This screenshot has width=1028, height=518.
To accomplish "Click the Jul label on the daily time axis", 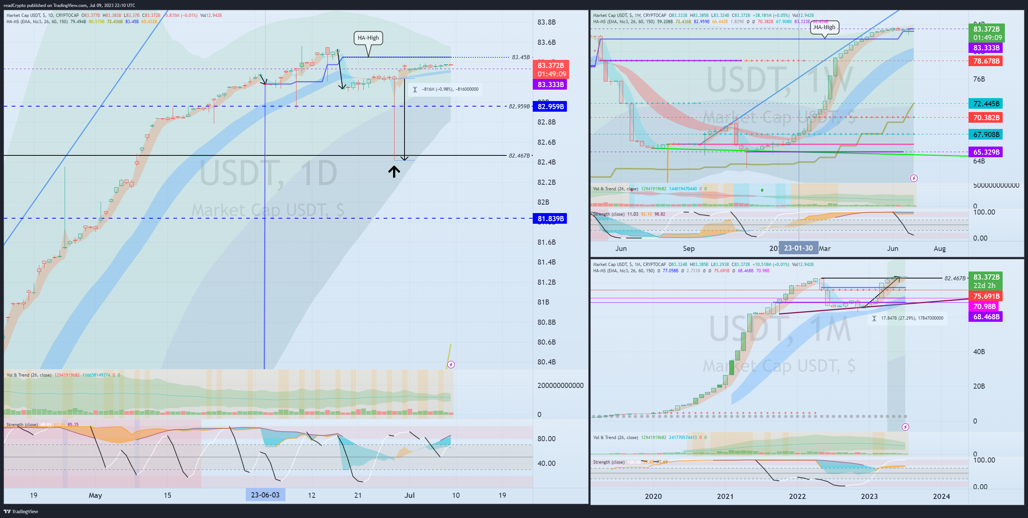I will (409, 495).
